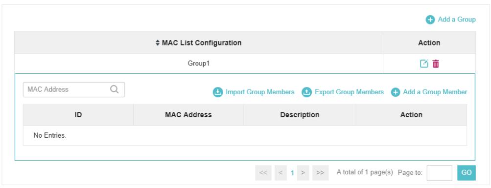Image resolution: width=491 pixels, height=188 pixels.
Task: Go to previous page with < button
Action: 281,173
